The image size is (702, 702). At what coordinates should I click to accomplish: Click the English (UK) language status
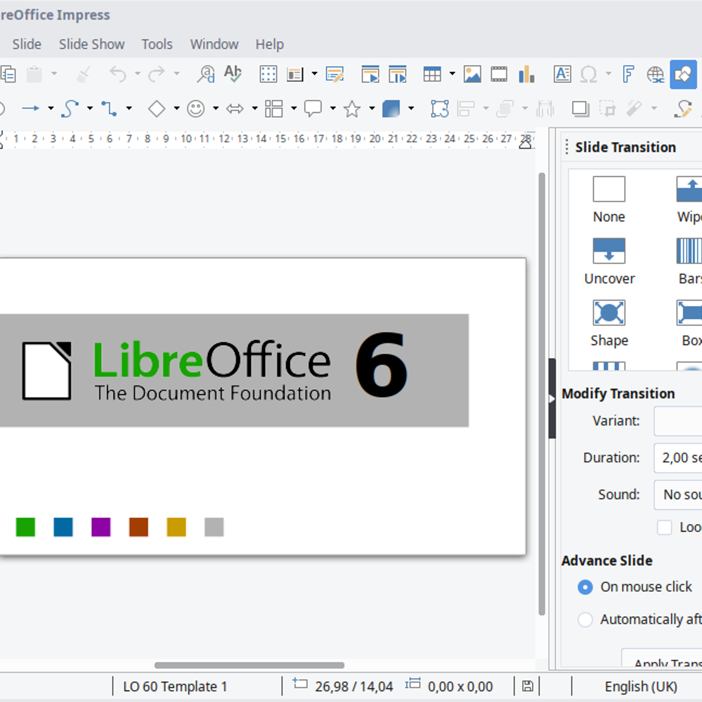pos(641,686)
